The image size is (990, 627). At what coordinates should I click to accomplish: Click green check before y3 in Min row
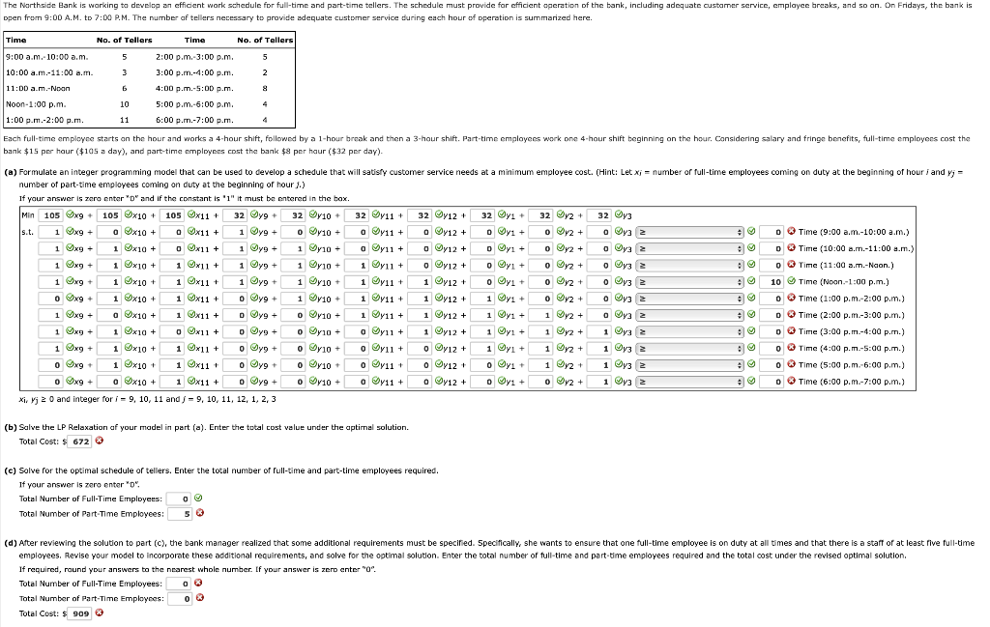pyautogui.click(x=619, y=214)
